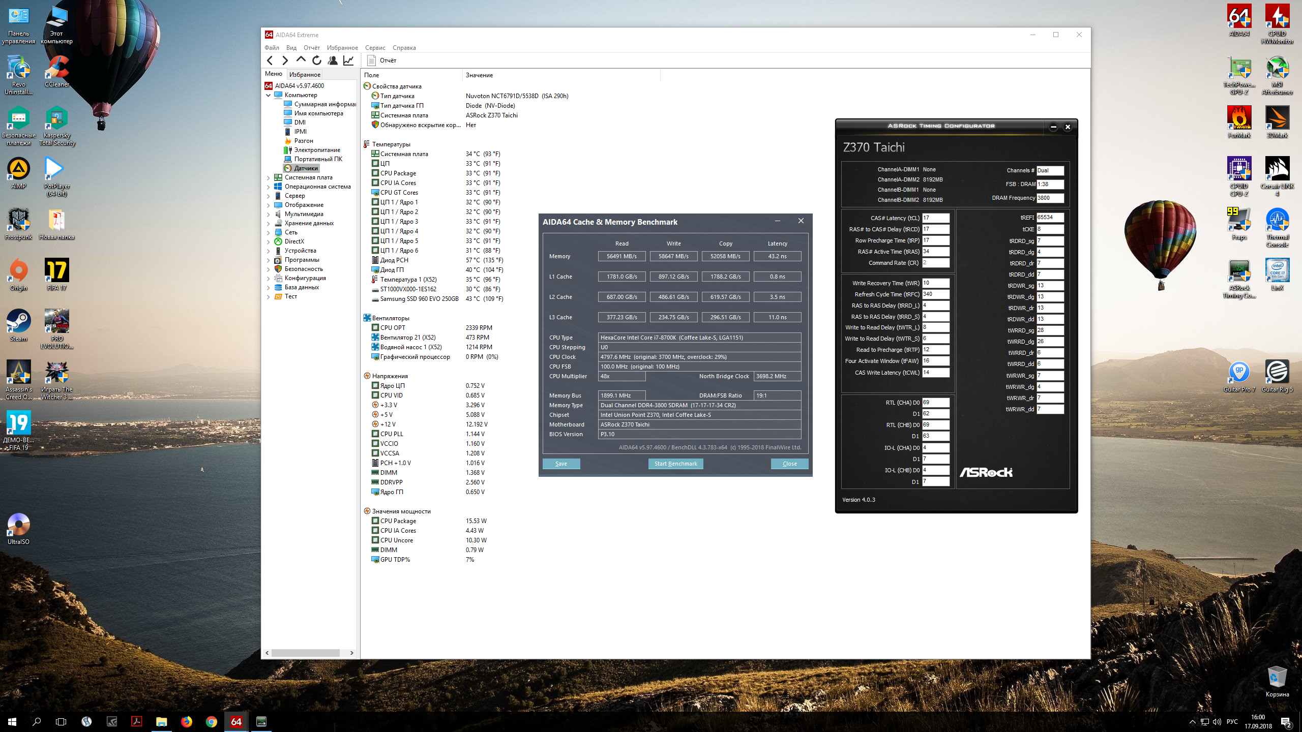Click the Отчёт report toolbar icon
The image size is (1302, 732).
(x=372, y=60)
